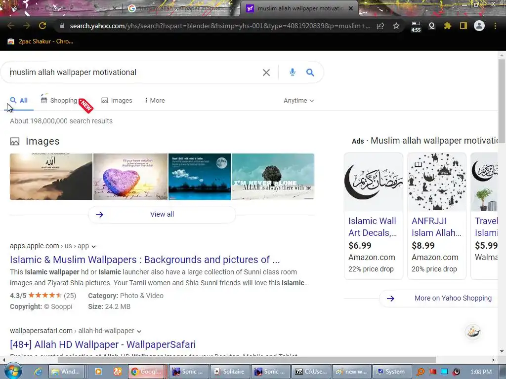Clear the search box with the X

tap(266, 73)
